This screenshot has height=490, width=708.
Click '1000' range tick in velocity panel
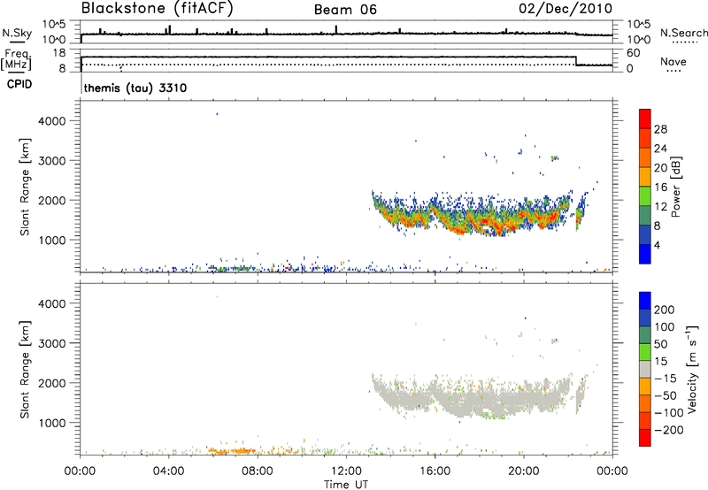point(51,423)
